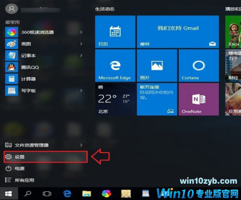241x200 pixels.
Task: Click the Windows Start button
Action: 9,194
